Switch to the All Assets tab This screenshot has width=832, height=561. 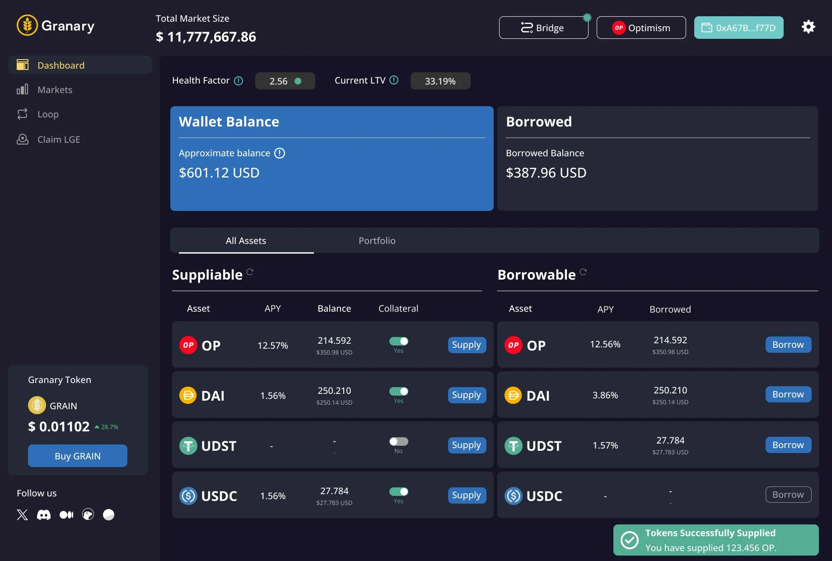click(246, 241)
